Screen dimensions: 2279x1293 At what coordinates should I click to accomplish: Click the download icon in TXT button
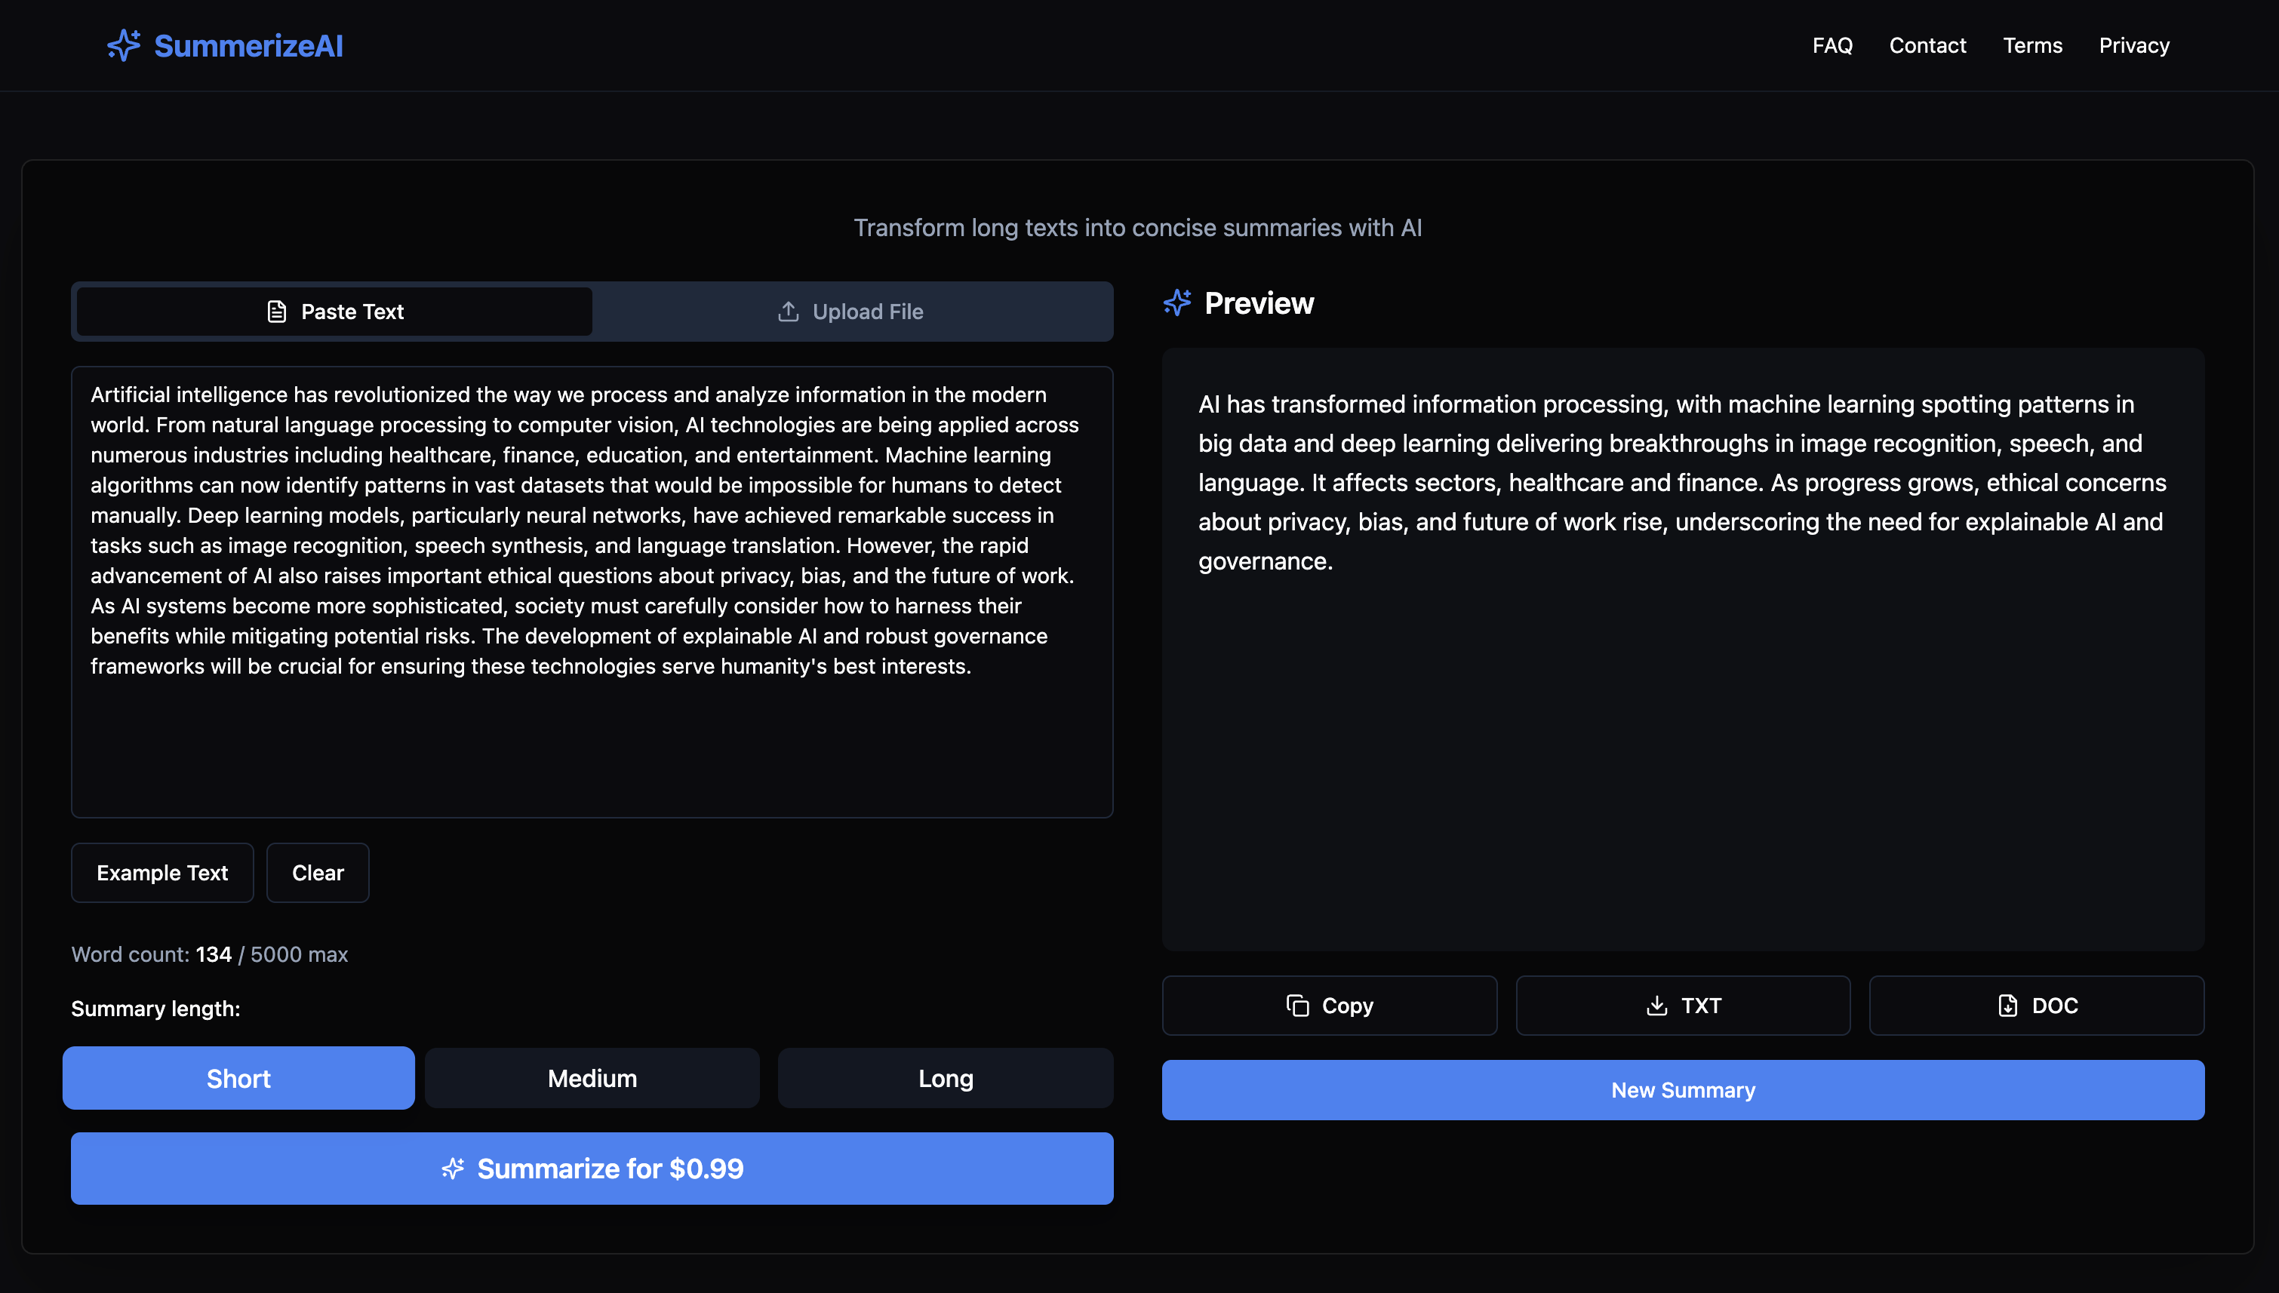click(x=1656, y=1006)
